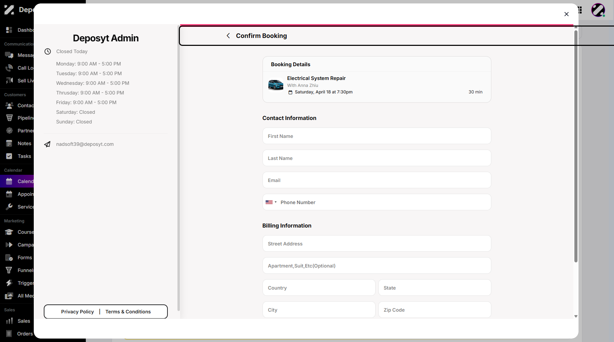Open the Services wrench icon

(x=9, y=207)
